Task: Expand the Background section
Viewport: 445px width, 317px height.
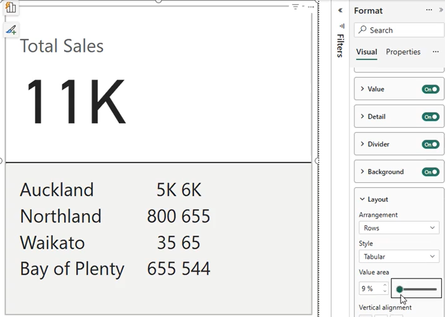Action: (x=362, y=171)
